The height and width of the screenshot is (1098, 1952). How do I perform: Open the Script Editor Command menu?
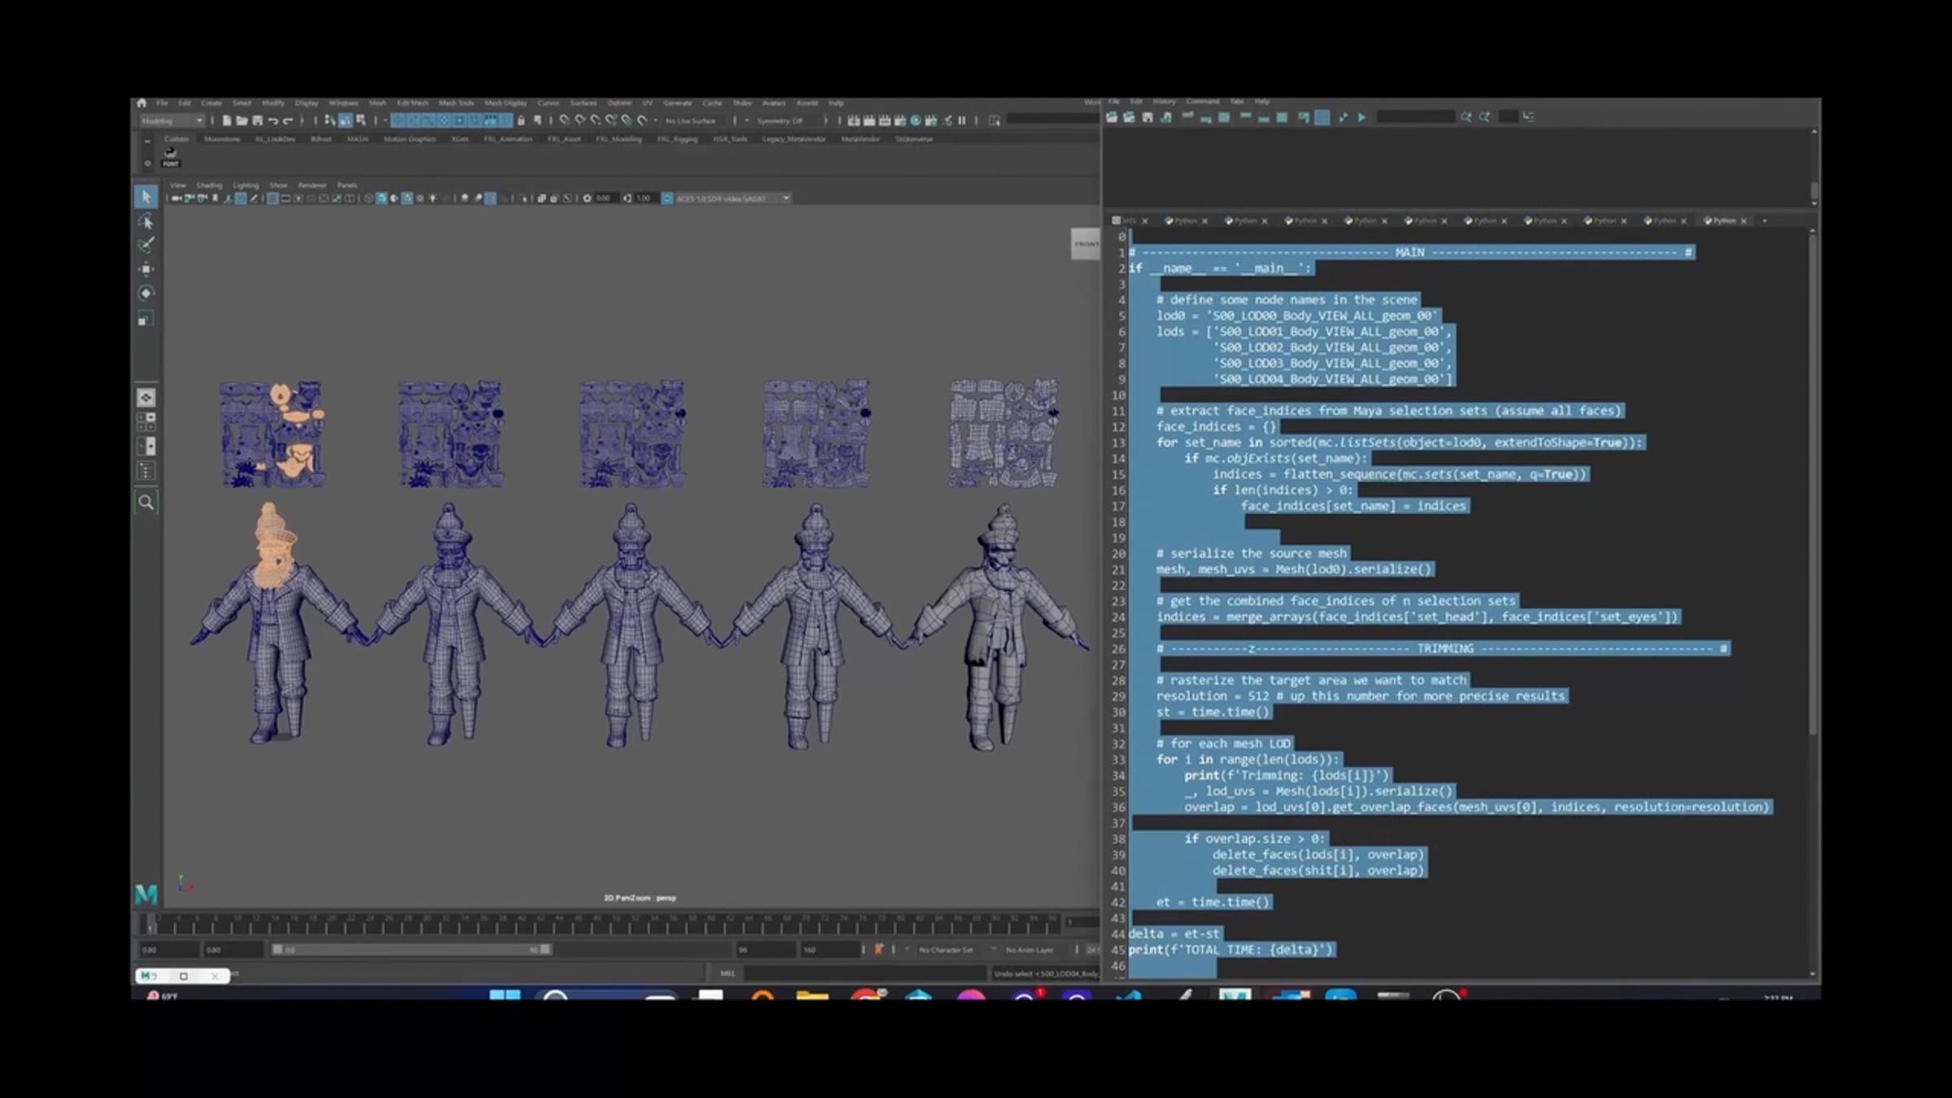1202,102
